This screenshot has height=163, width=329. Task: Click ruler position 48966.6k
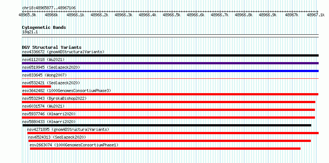tap(196, 15)
